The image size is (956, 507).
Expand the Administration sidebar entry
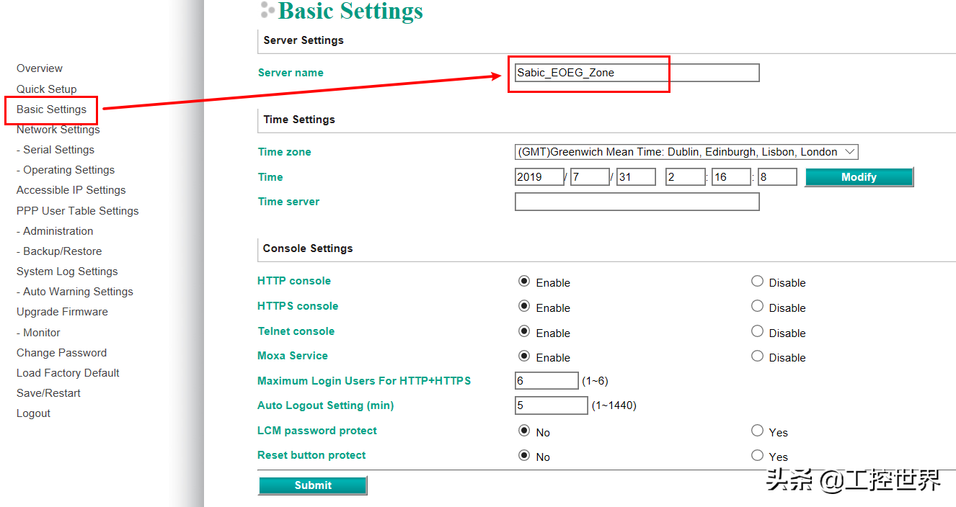coord(58,231)
